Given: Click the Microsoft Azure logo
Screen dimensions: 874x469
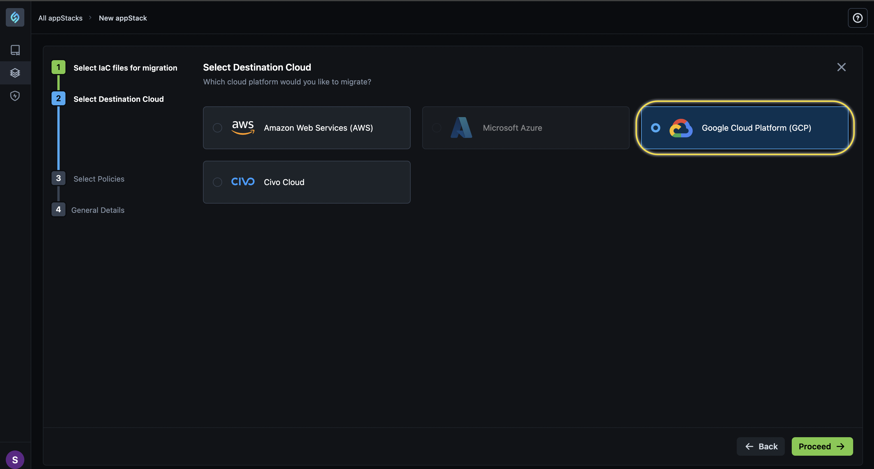Looking at the screenshot, I should point(461,128).
